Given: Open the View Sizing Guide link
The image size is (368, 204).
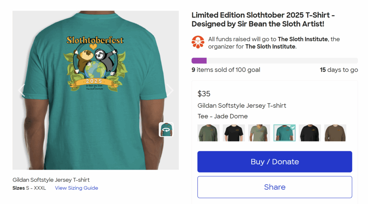Looking at the screenshot, I should tap(77, 188).
